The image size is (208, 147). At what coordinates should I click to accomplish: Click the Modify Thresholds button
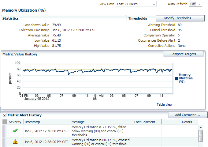(x=180, y=18)
